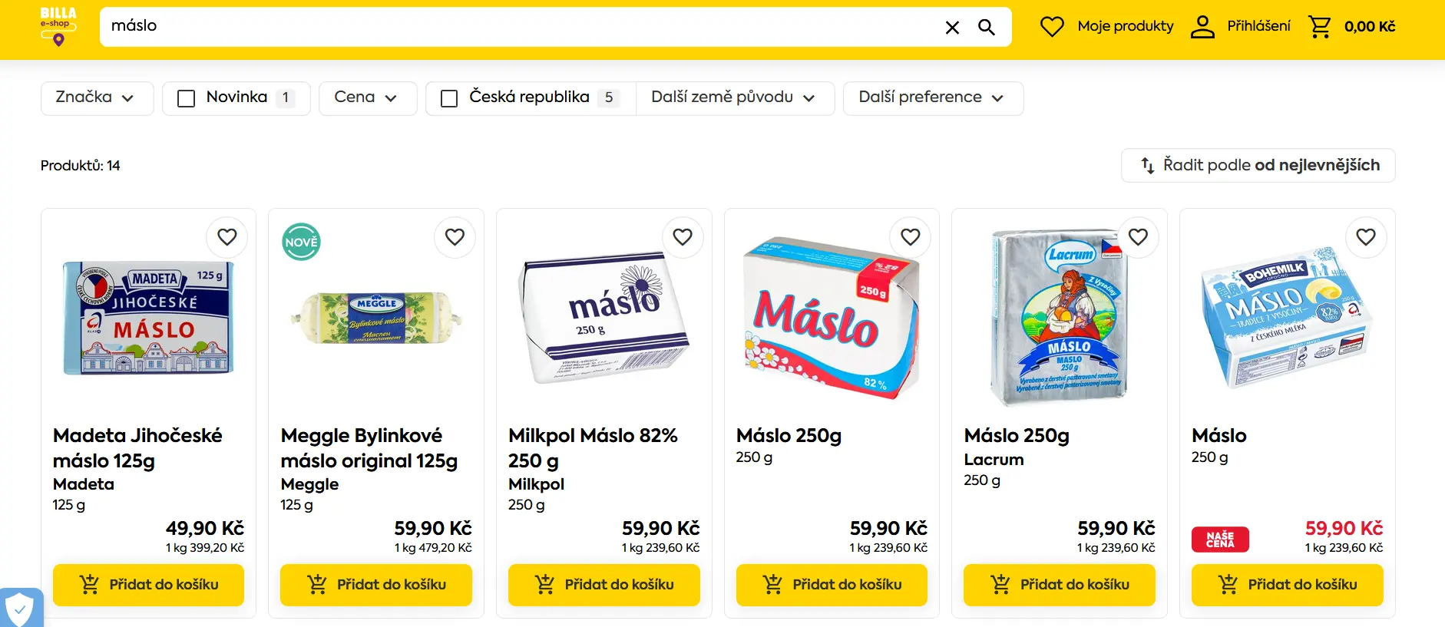Open sort by od nejlevnějších
The width and height of the screenshot is (1445, 627).
tap(1258, 165)
